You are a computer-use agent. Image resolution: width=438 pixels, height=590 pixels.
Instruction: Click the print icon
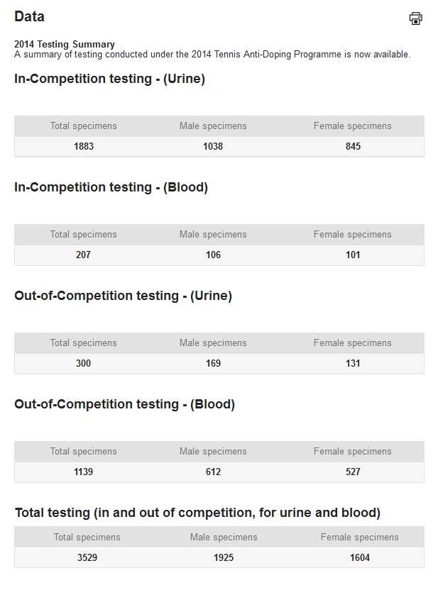coord(415,18)
